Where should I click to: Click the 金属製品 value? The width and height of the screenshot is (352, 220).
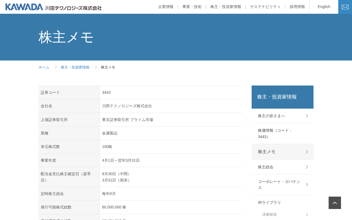coord(110,133)
